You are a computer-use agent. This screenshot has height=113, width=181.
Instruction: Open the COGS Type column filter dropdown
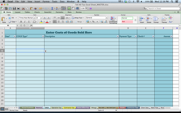[43, 36]
